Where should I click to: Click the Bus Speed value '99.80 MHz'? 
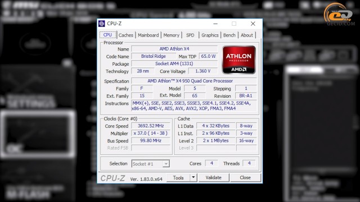tap(151, 140)
